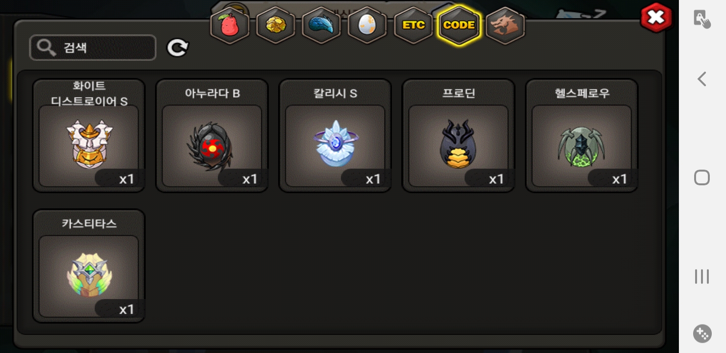Tap the Android back navigation arrow

coord(702,79)
